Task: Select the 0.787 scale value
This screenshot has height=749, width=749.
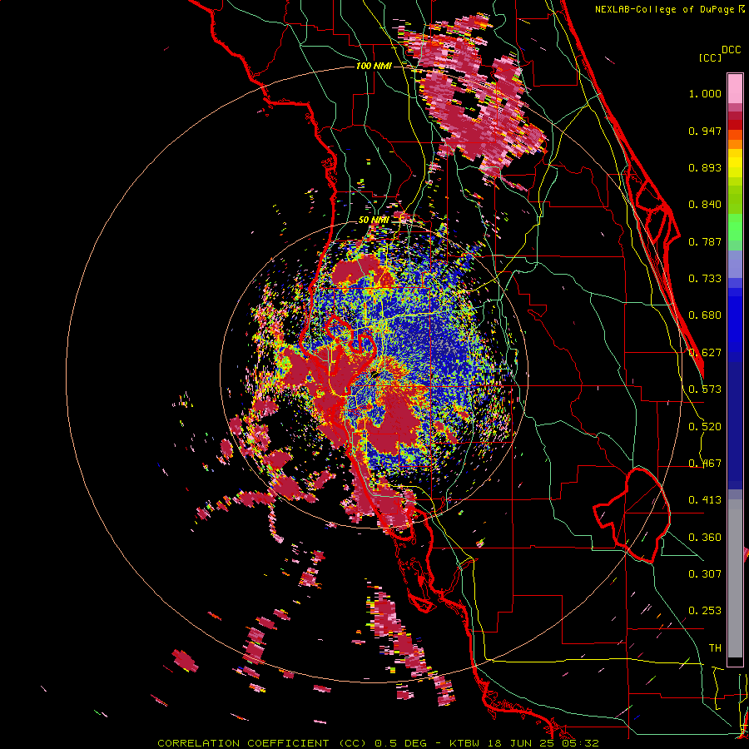Action: 705,241
